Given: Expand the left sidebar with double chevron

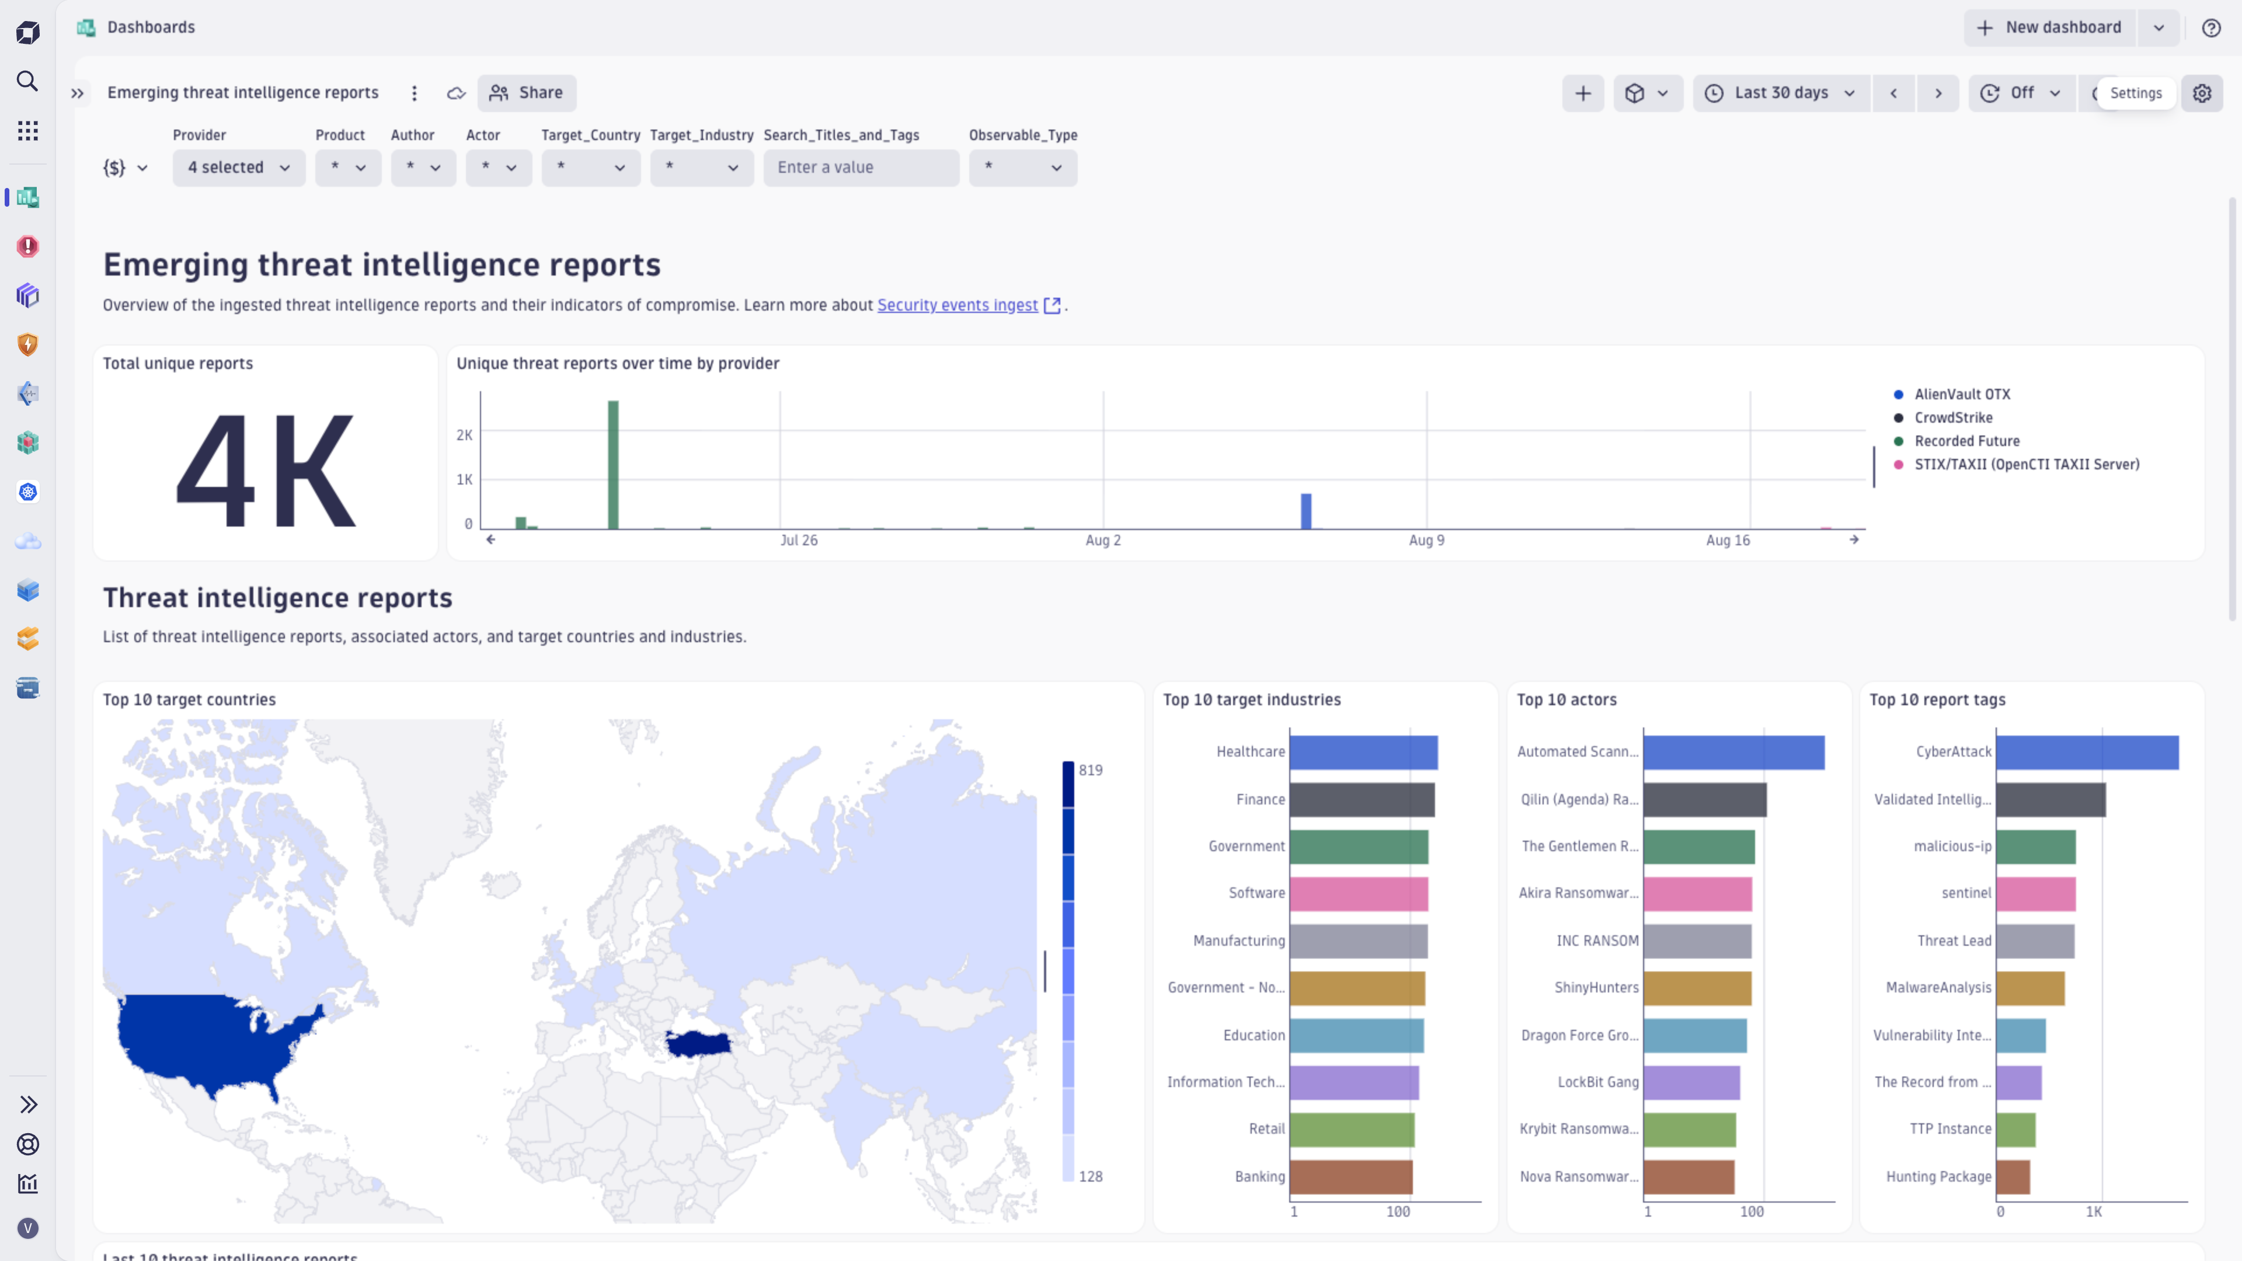Looking at the screenshot, I should coord(28,1105).
